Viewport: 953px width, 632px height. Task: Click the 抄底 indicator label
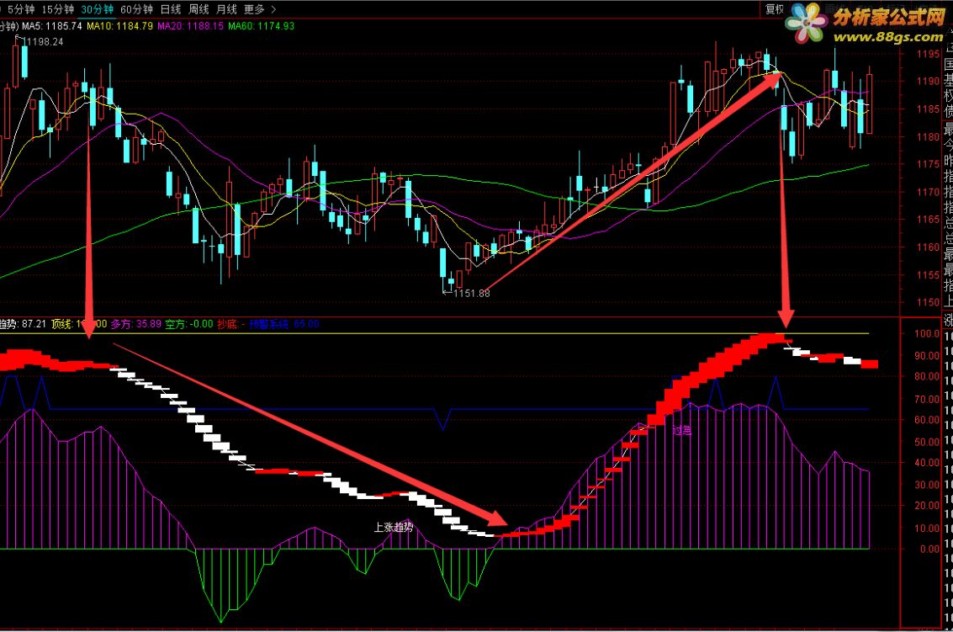tap(229, 324)
